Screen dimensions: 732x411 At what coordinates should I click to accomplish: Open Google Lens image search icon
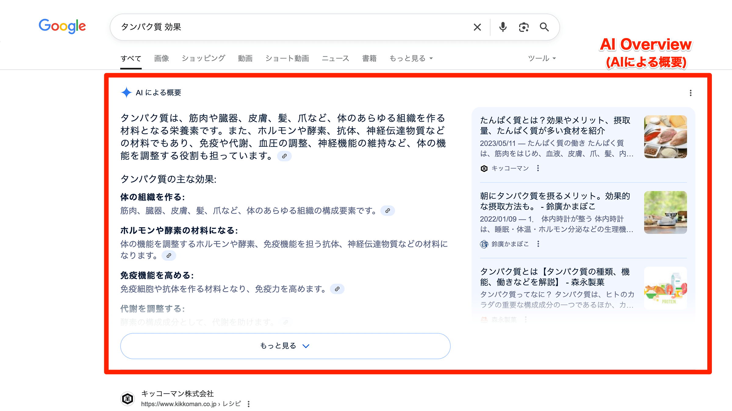pos(524,27)
